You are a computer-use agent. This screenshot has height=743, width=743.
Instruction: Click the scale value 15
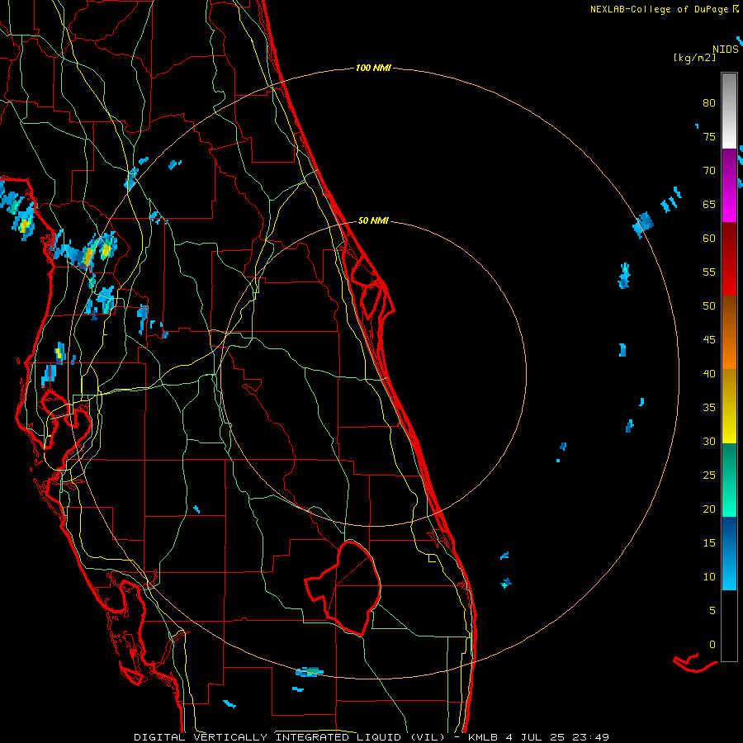709,543
